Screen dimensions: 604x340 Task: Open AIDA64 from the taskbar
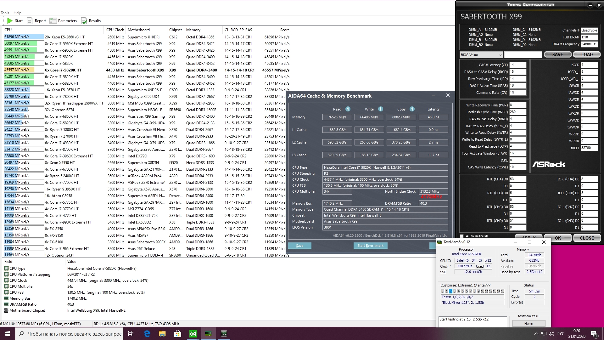point(193,334)
